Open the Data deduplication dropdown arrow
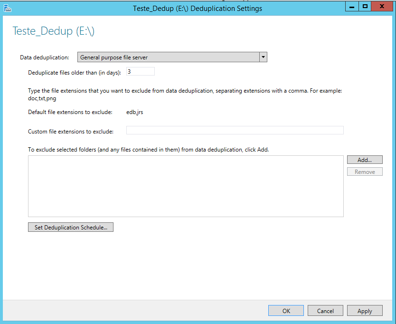Viewport: 396px width, 324px height. click(x=263, y=57)
